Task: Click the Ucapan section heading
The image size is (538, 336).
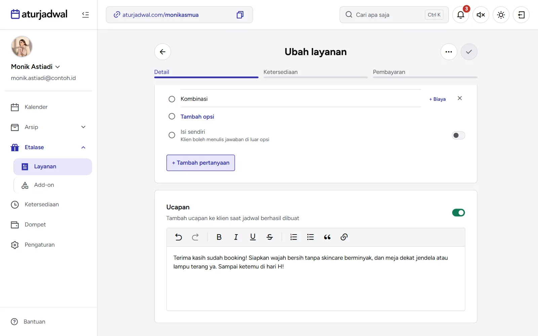Action: [178, 207]
